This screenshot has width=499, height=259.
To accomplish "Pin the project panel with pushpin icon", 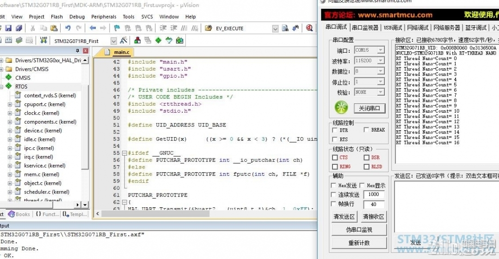I will tap(77, 50).
